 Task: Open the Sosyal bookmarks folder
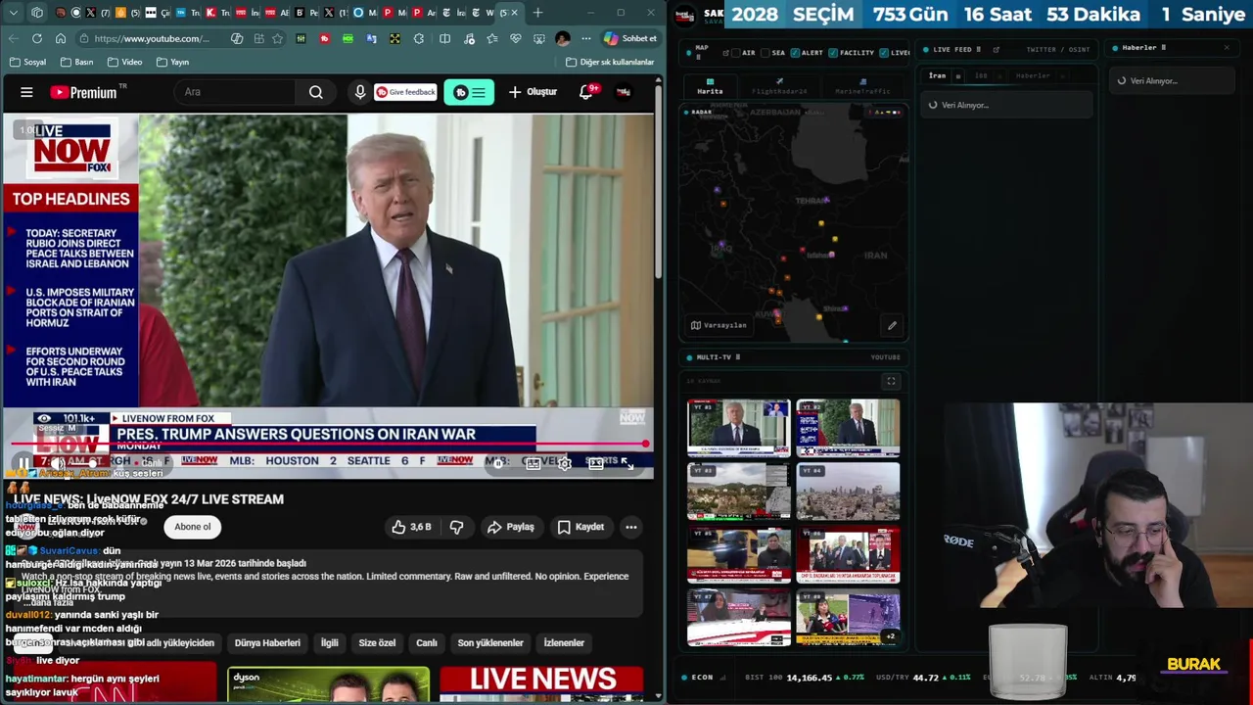(x=27, y=62)
